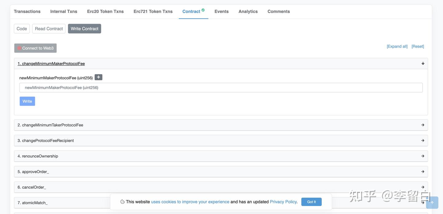The width and height of the screenshot is (443, 214).
Task: Click arrow icon on changeProtocolFeeRecipient row
Action: (423, 141)
